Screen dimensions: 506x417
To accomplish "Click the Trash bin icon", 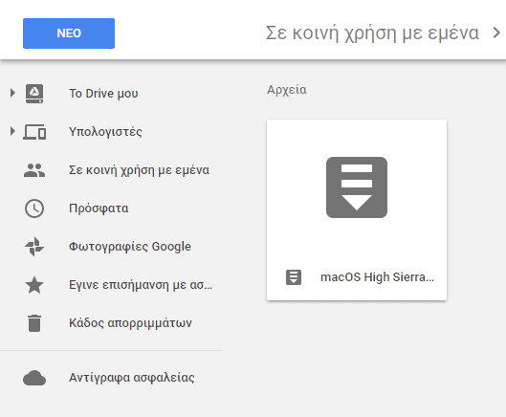I will pos(34,323).
